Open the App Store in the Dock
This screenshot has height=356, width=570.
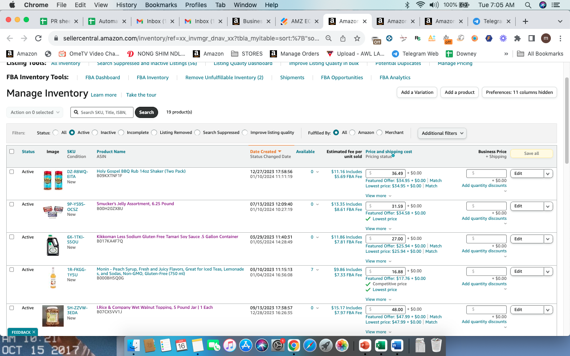[x=246, y=345]
